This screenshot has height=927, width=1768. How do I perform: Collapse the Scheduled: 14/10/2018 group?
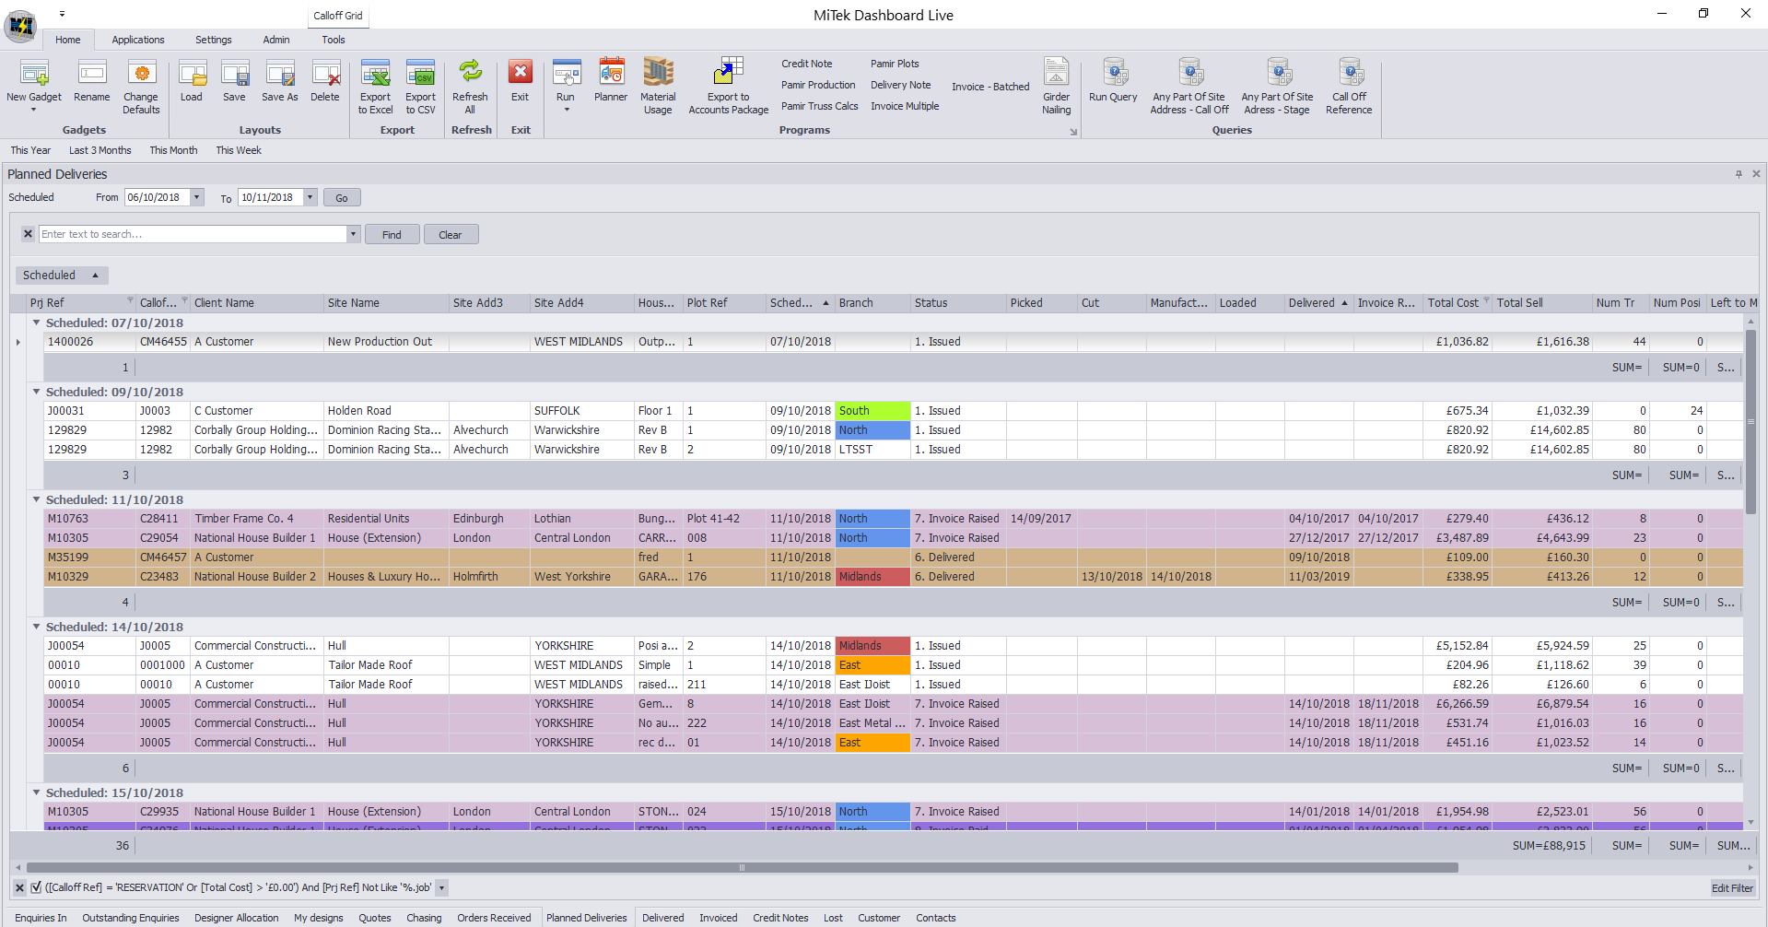pos(37,627)
